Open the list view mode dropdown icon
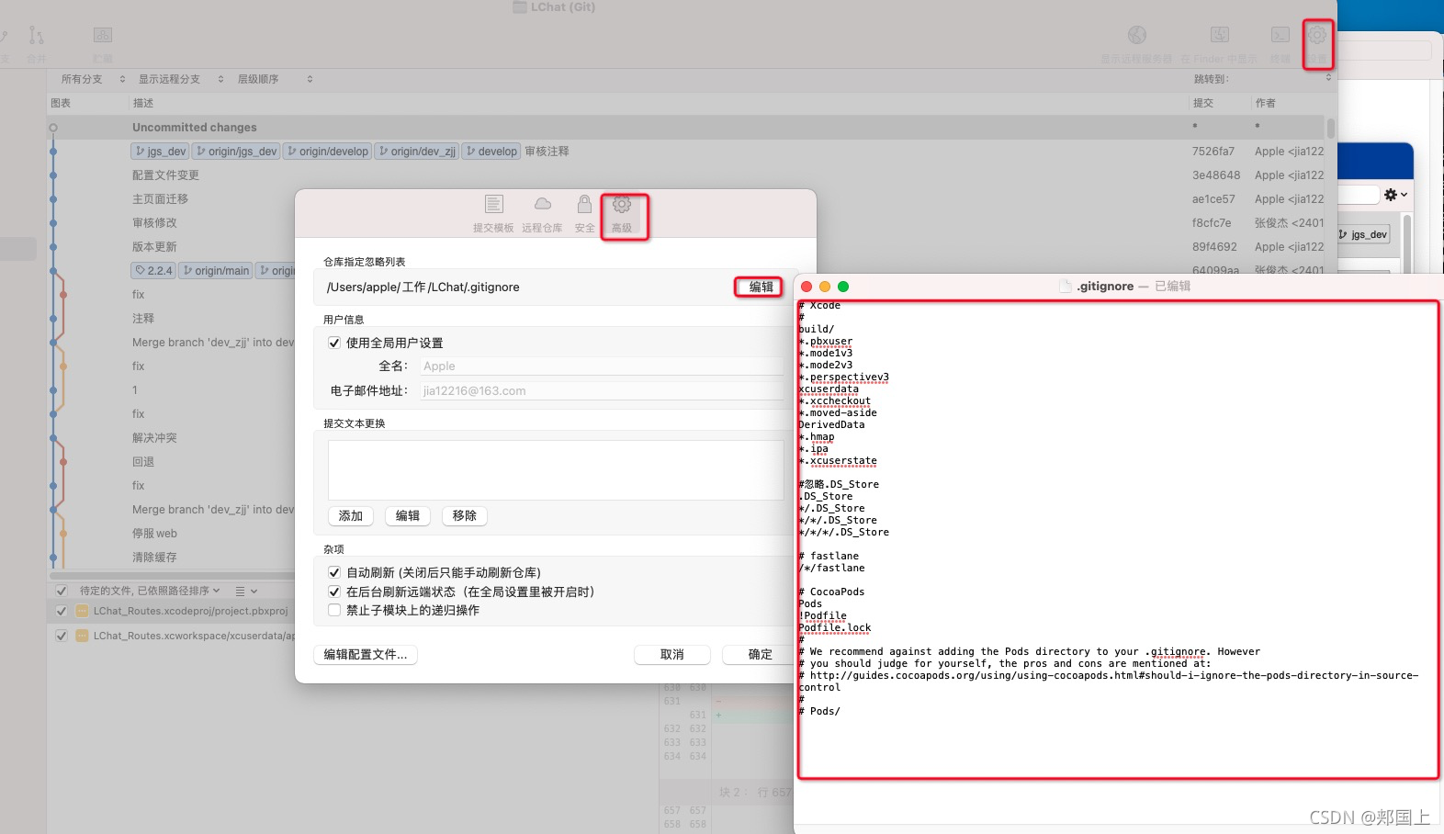Screen dimensions: 1444x834 246,592
